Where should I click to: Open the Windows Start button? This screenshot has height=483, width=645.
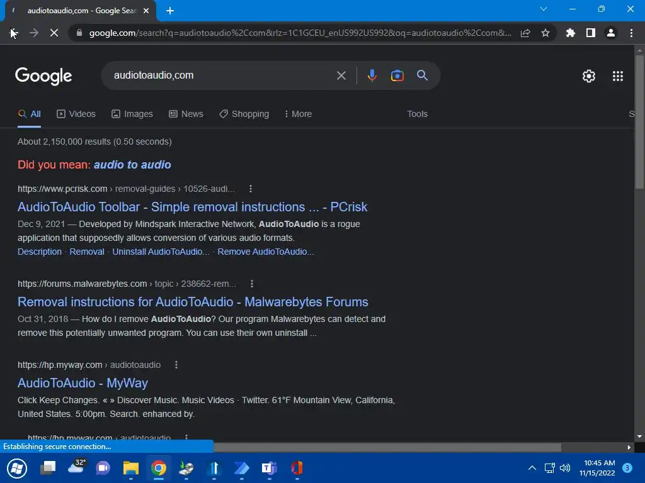[x=17, y=468]
